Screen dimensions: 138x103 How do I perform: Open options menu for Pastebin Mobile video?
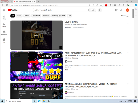128,83
